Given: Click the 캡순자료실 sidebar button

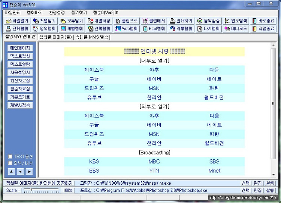Looking at the screenshot, I should coord(20,89).
